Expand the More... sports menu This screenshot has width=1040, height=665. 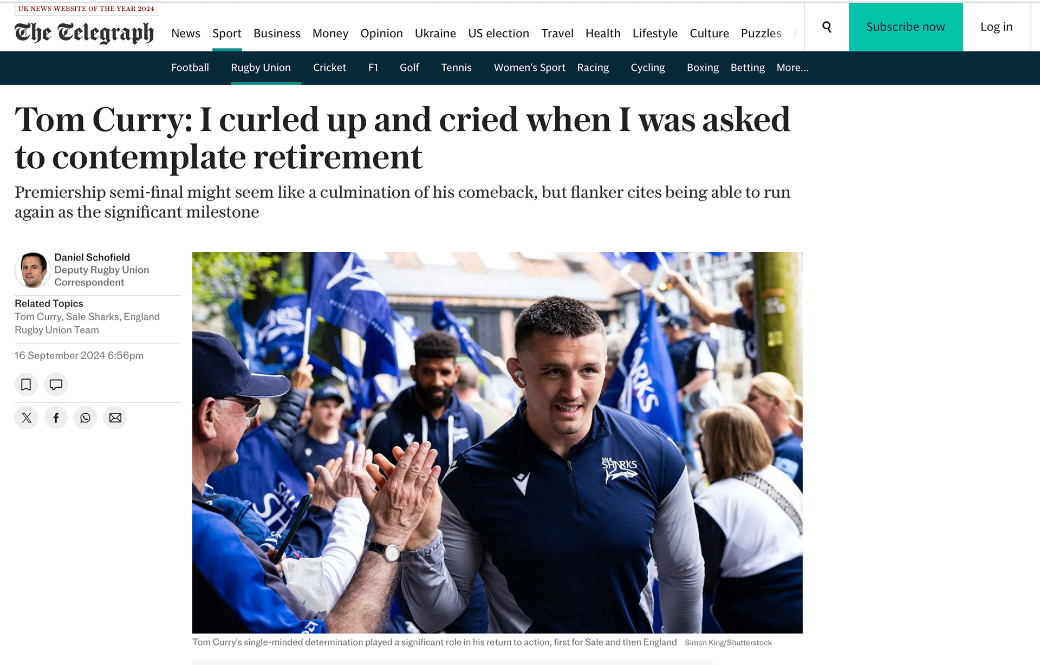click(x=792, y=68)
